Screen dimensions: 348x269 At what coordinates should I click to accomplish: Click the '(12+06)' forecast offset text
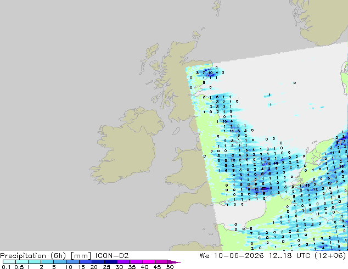[x=330, y=256]
